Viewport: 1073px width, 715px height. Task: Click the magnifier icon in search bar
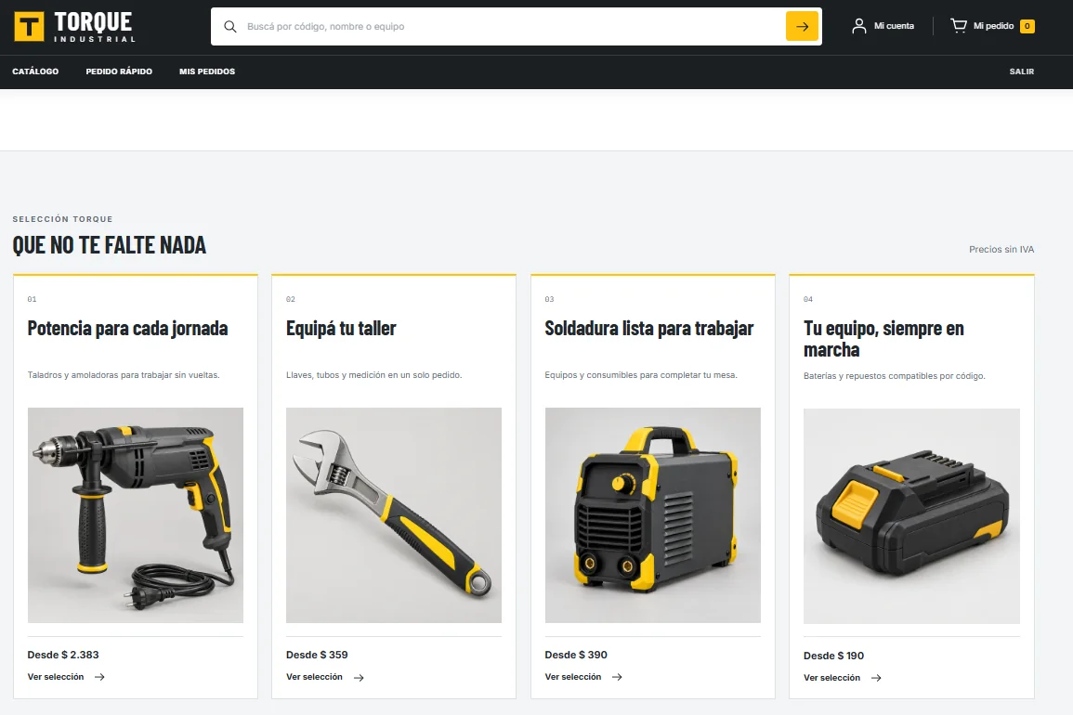point(230,27)
